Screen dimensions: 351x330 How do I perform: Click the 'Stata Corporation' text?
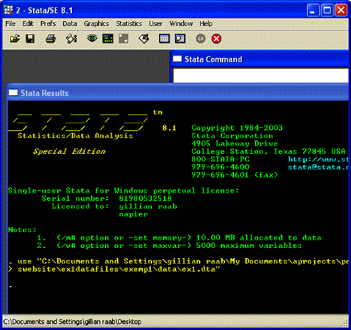pyautogui.click(x=232, y=135)
